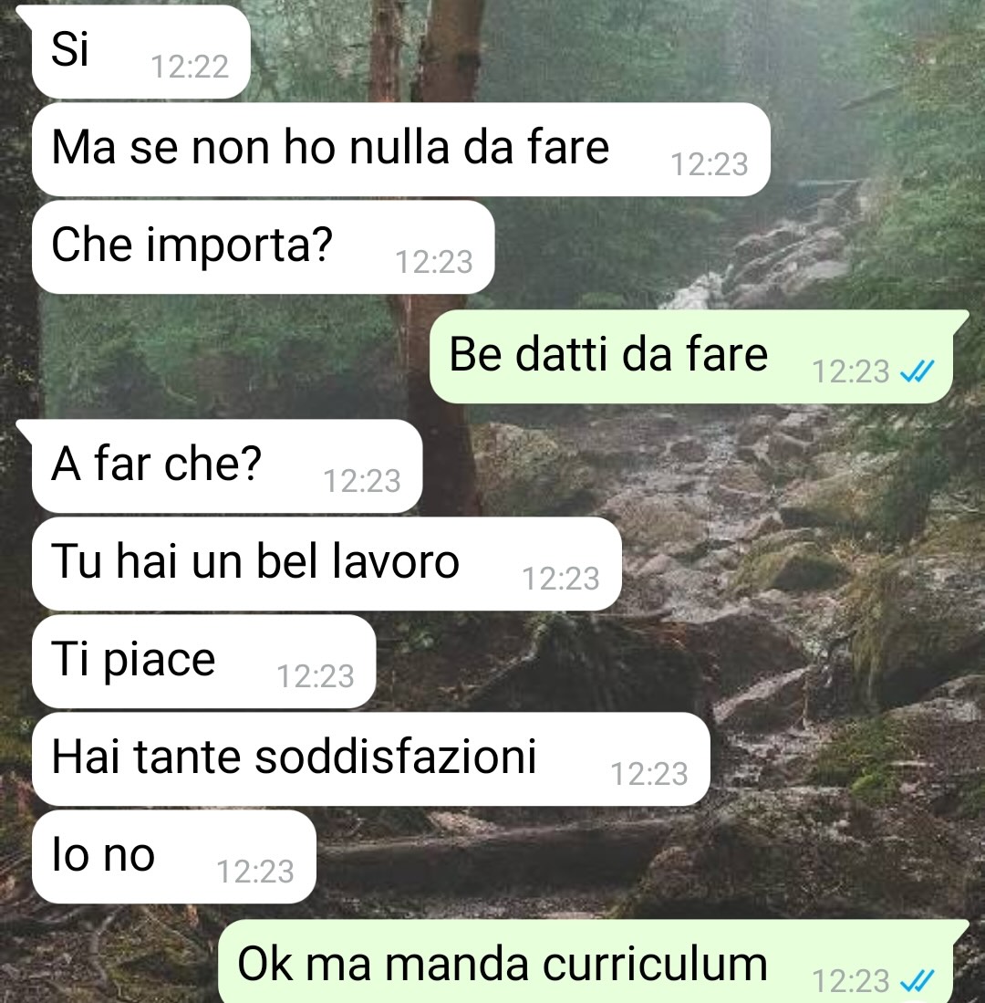Tap the 'Ti piace' message bubble
The width and height of the screenshot is (985, 1003).
(x=204, y=662)
